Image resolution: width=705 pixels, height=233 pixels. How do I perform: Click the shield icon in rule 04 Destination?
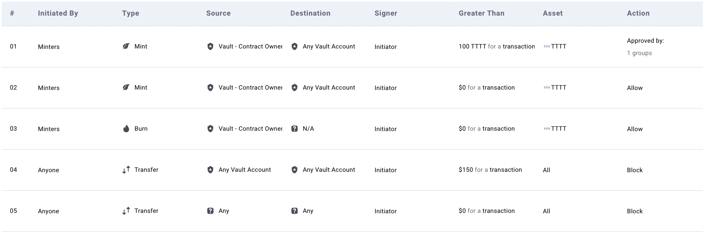coord(295,170)
